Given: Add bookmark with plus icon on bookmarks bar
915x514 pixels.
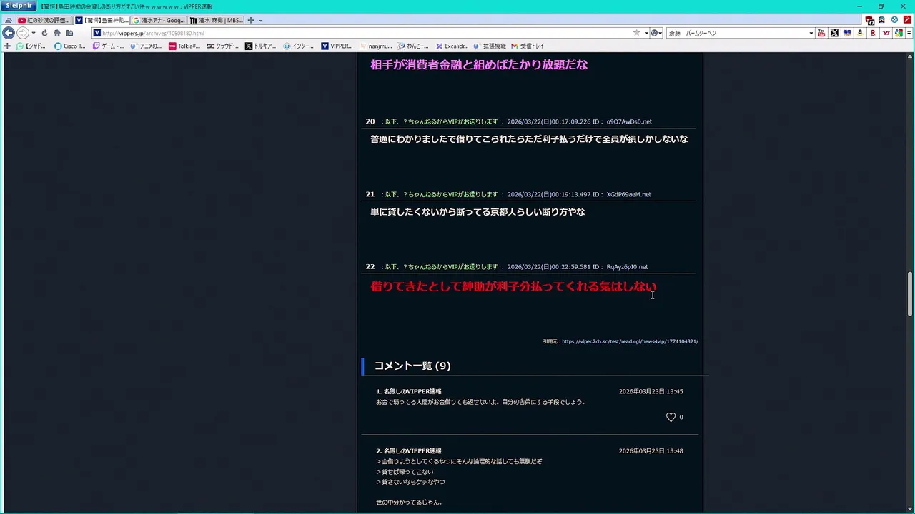Looking at the screenshot, I should tap(7, 46).
